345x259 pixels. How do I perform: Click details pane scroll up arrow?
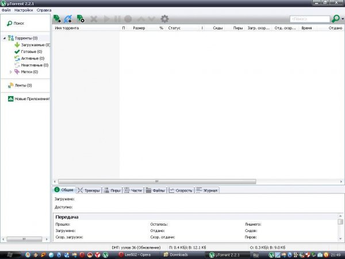click(x=340, y=216)
